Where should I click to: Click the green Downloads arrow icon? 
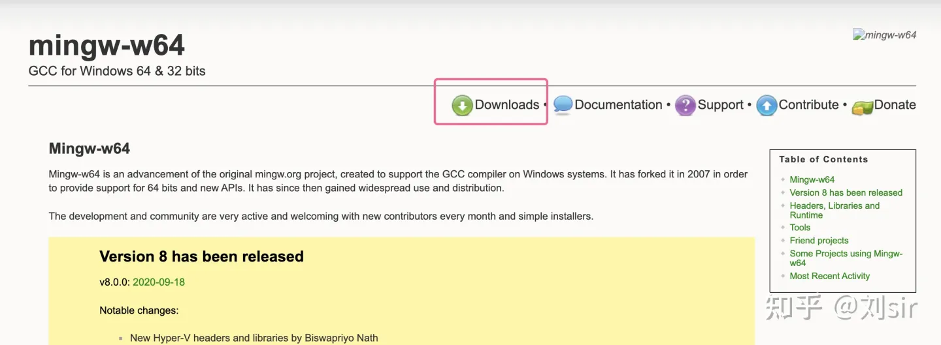(462, 106)
